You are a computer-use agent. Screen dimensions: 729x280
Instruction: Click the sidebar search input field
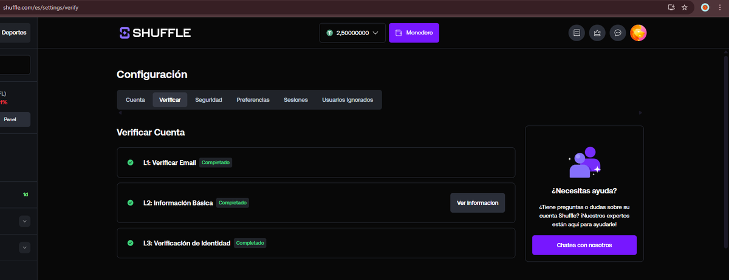tap(15, 65)
